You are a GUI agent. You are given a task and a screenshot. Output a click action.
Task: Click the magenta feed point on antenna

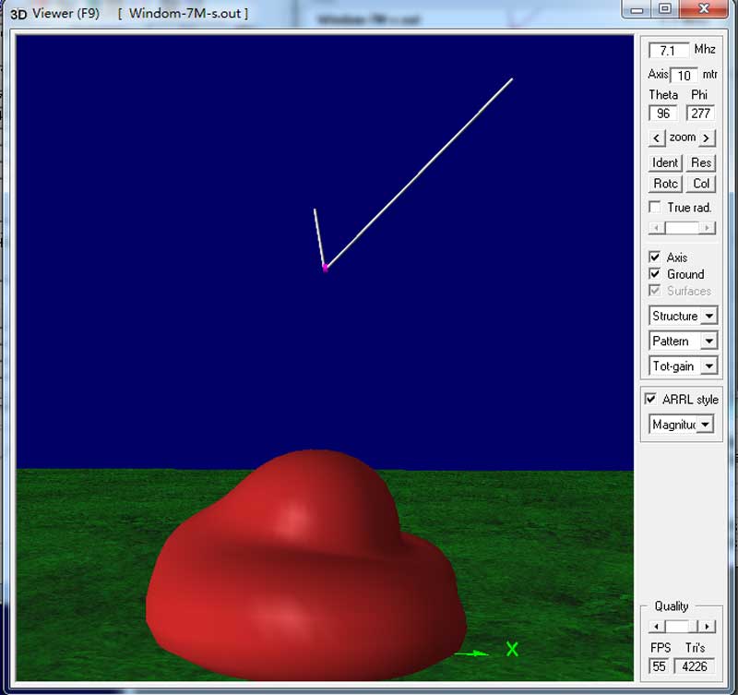[x=325, y=268]
